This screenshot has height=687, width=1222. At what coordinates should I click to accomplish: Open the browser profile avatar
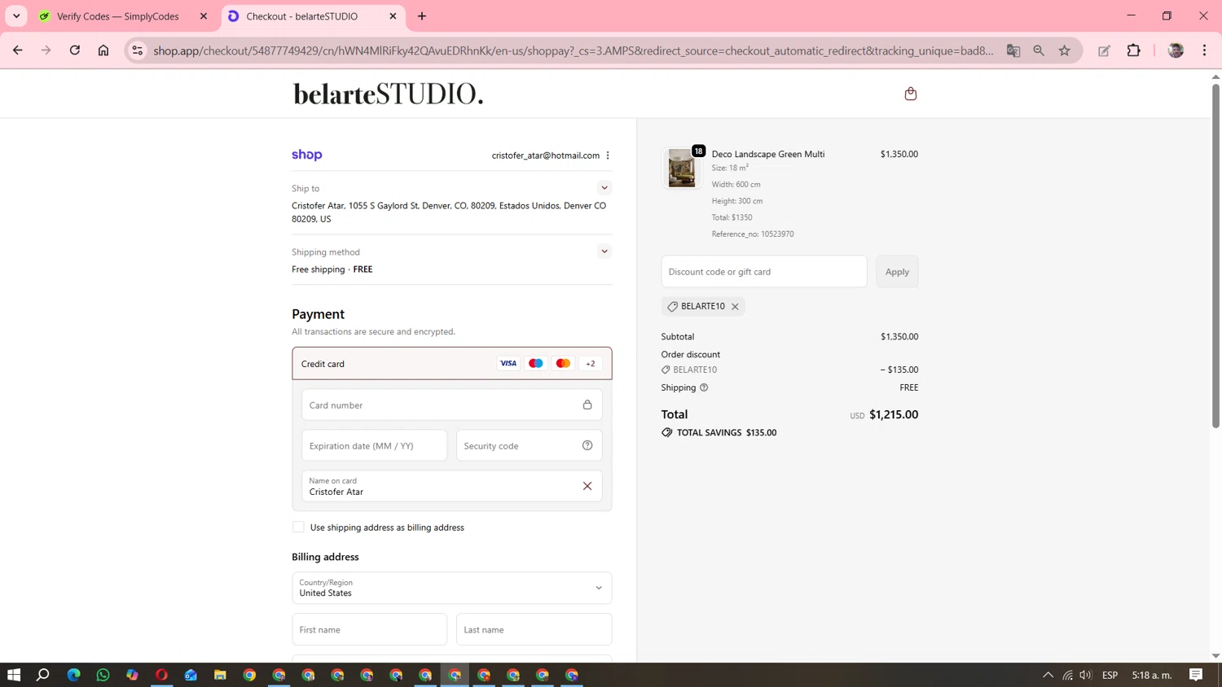pos(1176,50)
